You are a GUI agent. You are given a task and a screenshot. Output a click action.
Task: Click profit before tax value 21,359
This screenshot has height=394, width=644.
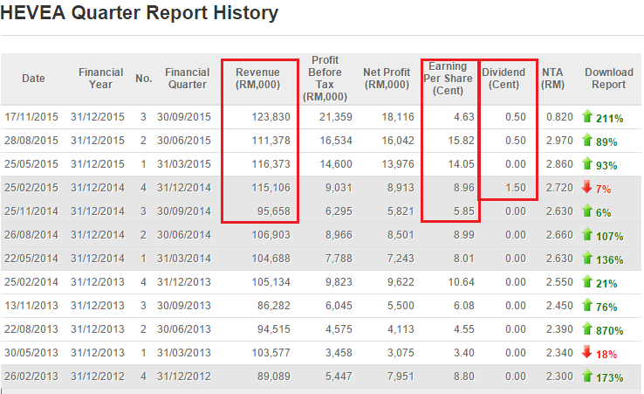[x=336, y=117]
